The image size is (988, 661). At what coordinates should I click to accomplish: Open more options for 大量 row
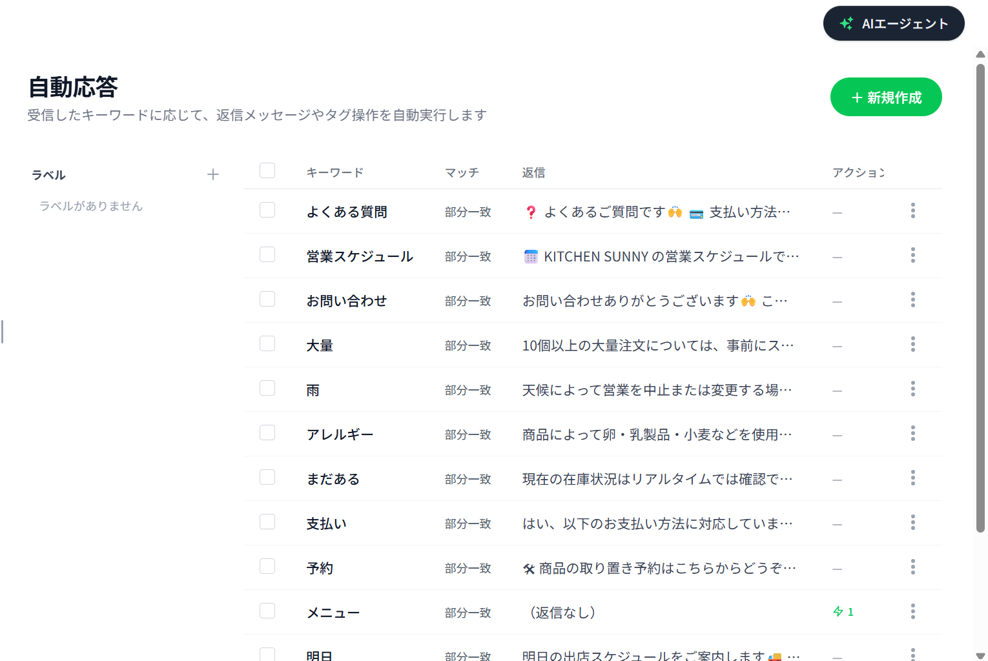point(913,344)
